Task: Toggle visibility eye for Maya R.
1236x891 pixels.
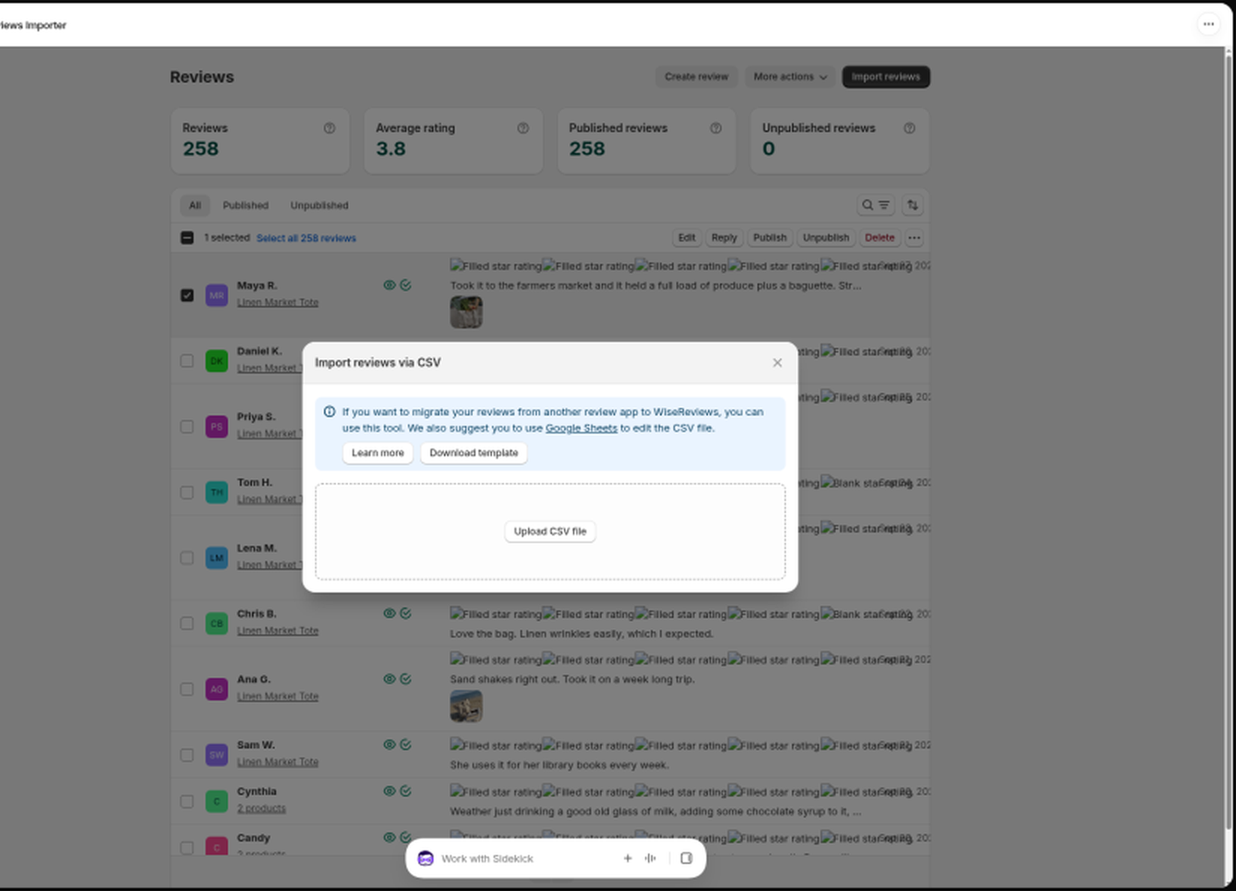Action: pos(389,285)
